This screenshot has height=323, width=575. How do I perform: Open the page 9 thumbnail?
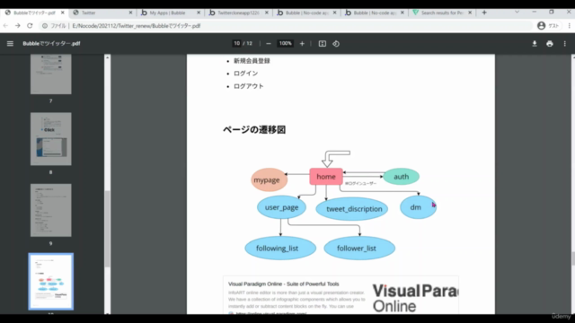click(x=51, y=210)
